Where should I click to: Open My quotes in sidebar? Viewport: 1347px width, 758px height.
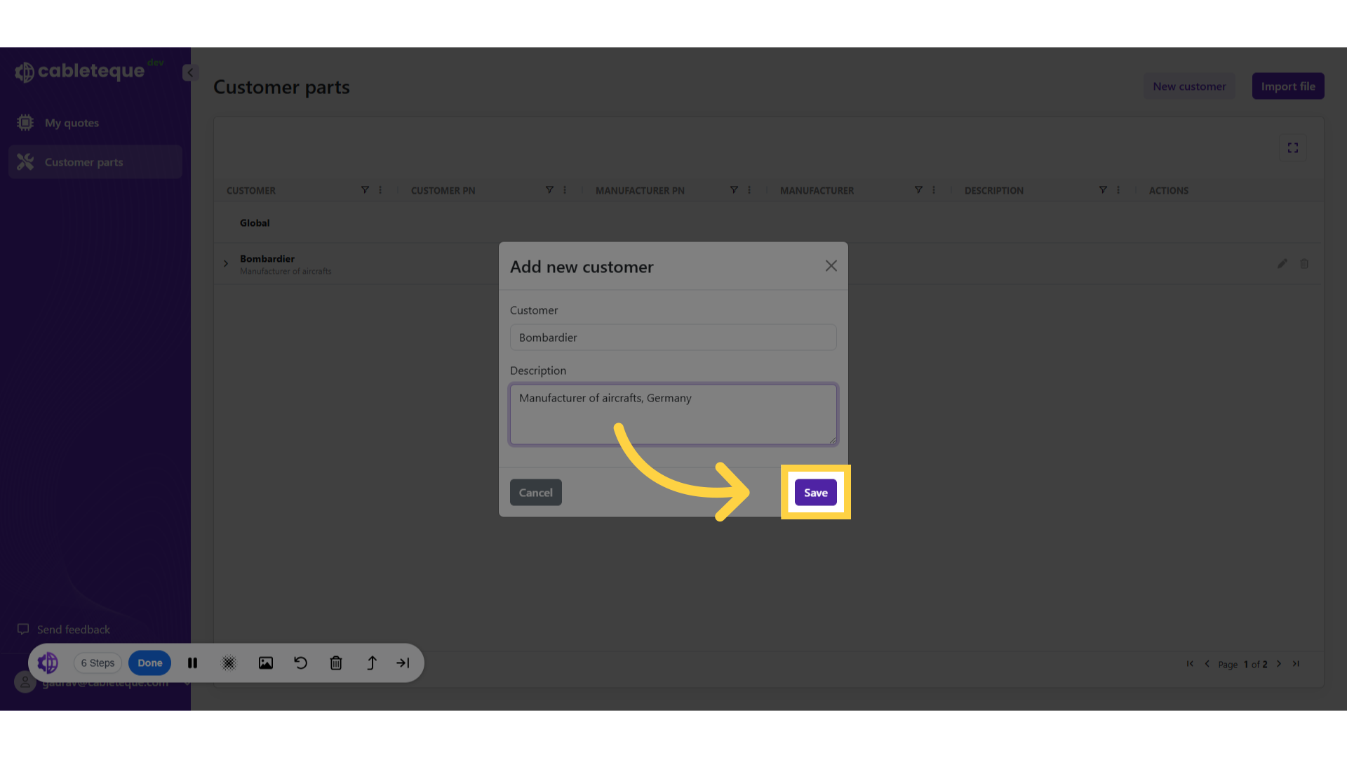(x=72, y=123)
